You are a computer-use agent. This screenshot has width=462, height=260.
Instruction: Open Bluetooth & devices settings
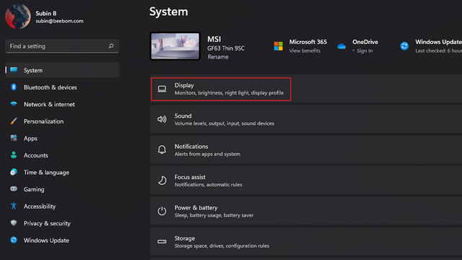[62, 87]
